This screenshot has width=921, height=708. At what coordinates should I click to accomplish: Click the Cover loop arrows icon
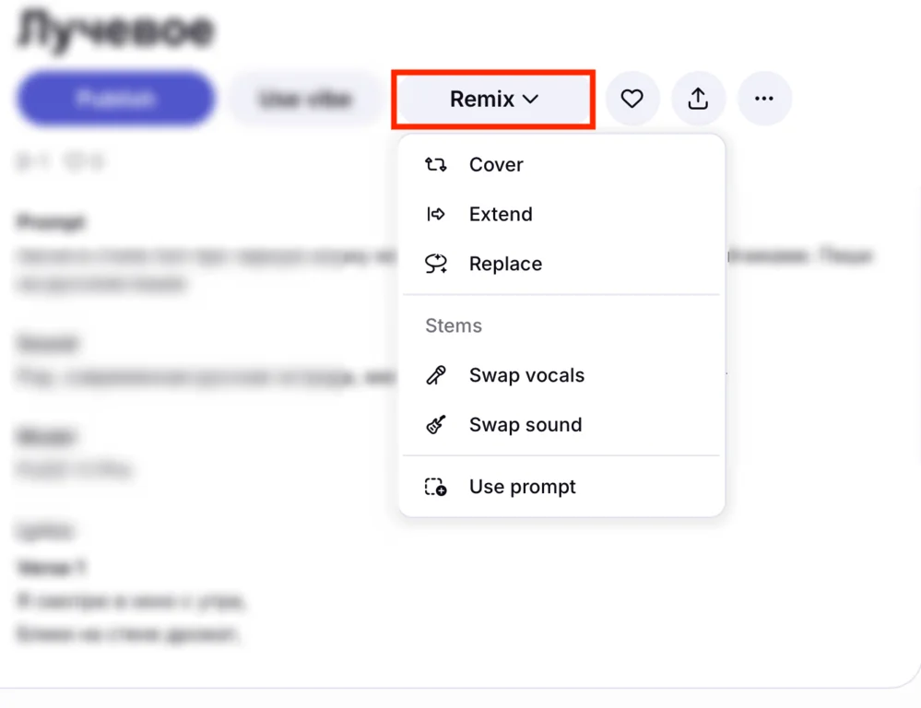point(436,165)
